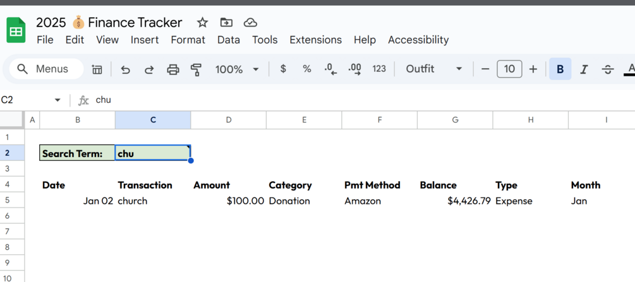Open the Format menu

click(x=188, y=40)
